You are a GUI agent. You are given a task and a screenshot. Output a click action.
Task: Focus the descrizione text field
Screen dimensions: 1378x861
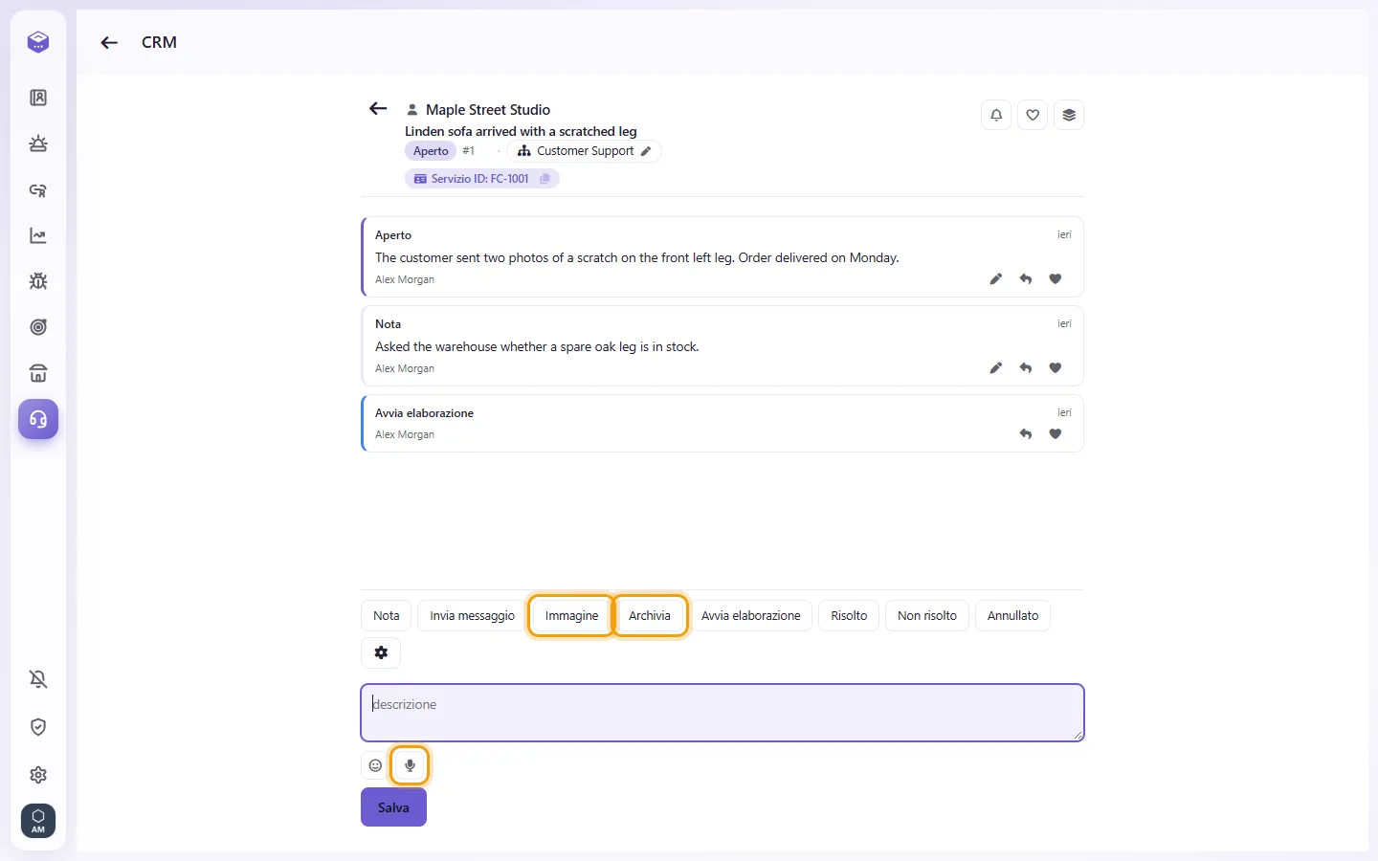[722, 713]
